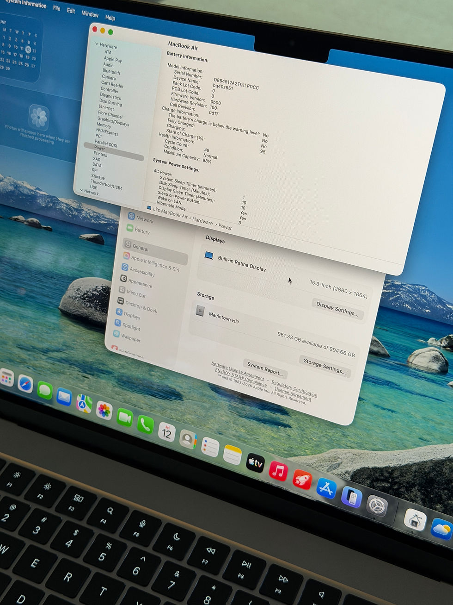453x605 pixels.
Task: Click the Built-in Retina Display laptop icon
Action: [209, 255]
